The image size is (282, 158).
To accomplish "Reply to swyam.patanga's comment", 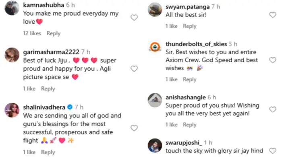I will pos(190,26).
